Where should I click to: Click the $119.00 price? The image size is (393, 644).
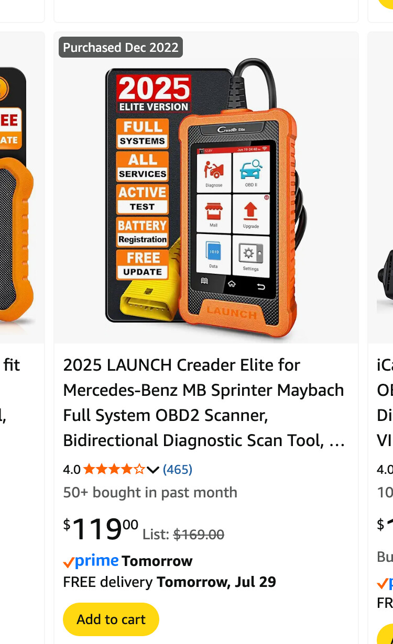101,528
